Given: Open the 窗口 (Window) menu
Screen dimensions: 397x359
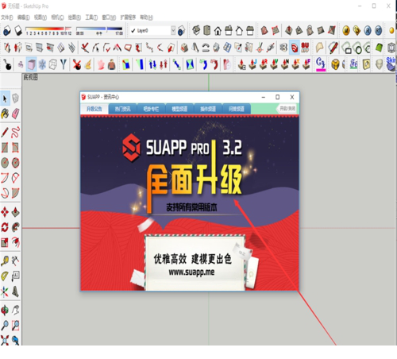Looking at the screenshot, I should pos(109,17).
